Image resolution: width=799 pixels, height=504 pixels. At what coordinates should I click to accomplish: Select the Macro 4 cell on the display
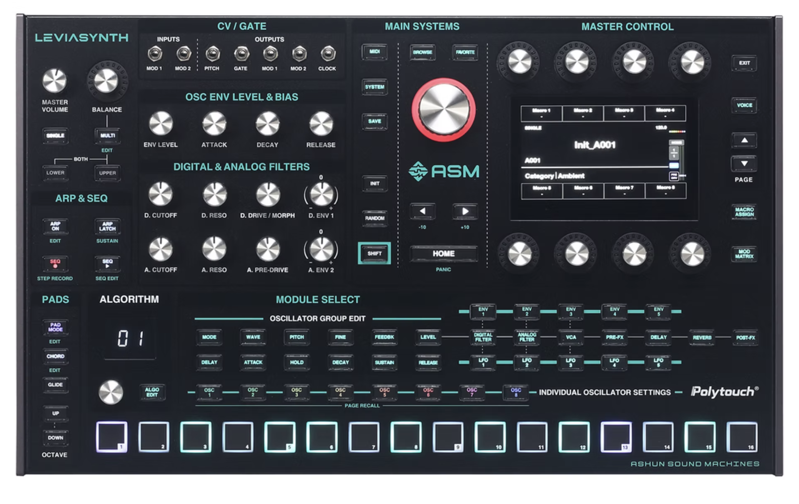pos(665,113)
